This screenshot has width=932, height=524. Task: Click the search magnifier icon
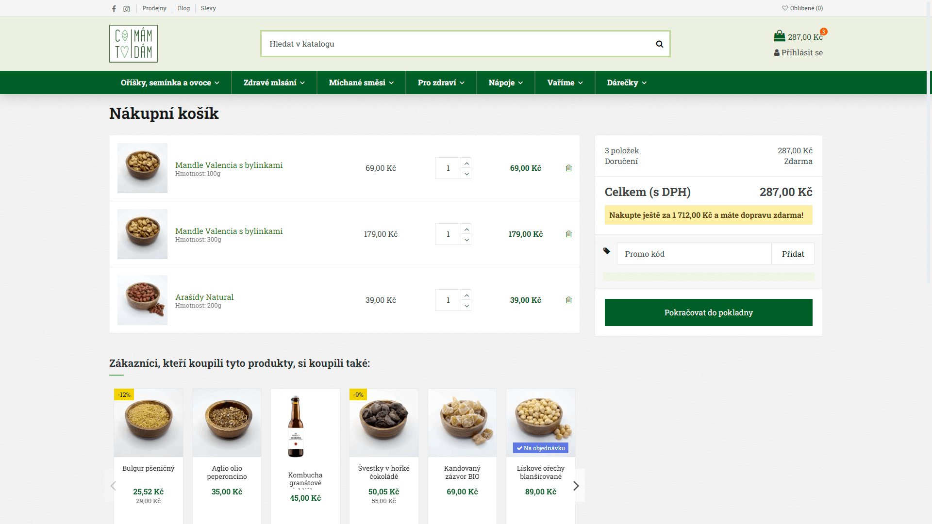659,44
